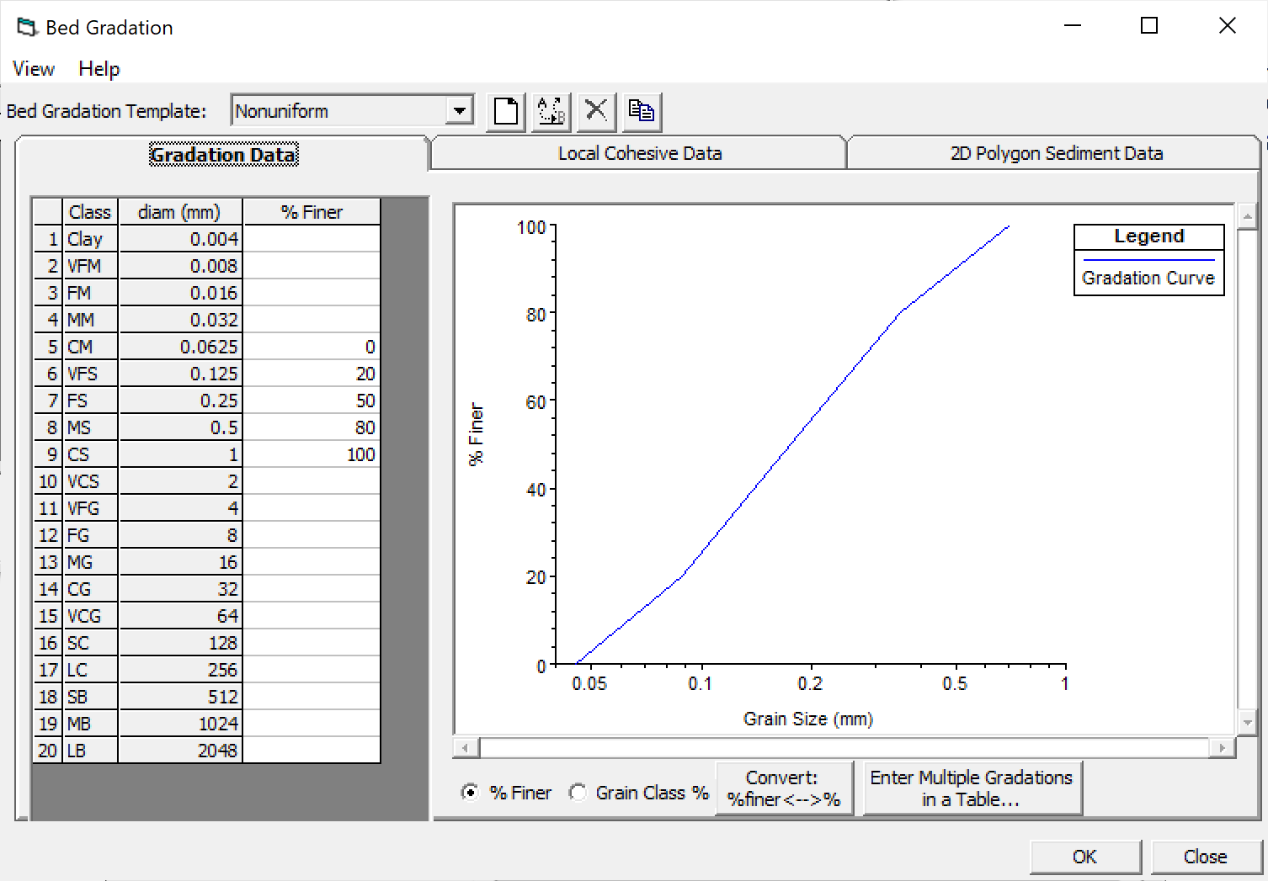Click the OK button
The height and width of the screenshot is (881, 1268).
point(1084,857)
